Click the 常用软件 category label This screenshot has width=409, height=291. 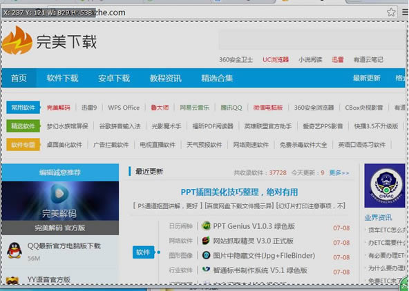click(x=23, y=108)
